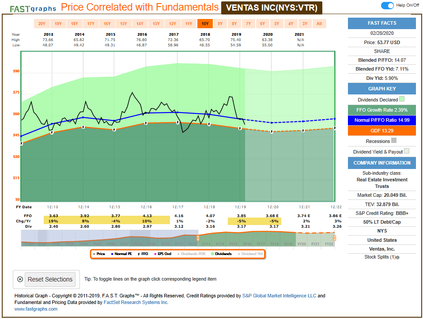Click the FFO Growth Rate 2.39% button
Viewport: 423px width, 319px height.
(x=382, y=110)
